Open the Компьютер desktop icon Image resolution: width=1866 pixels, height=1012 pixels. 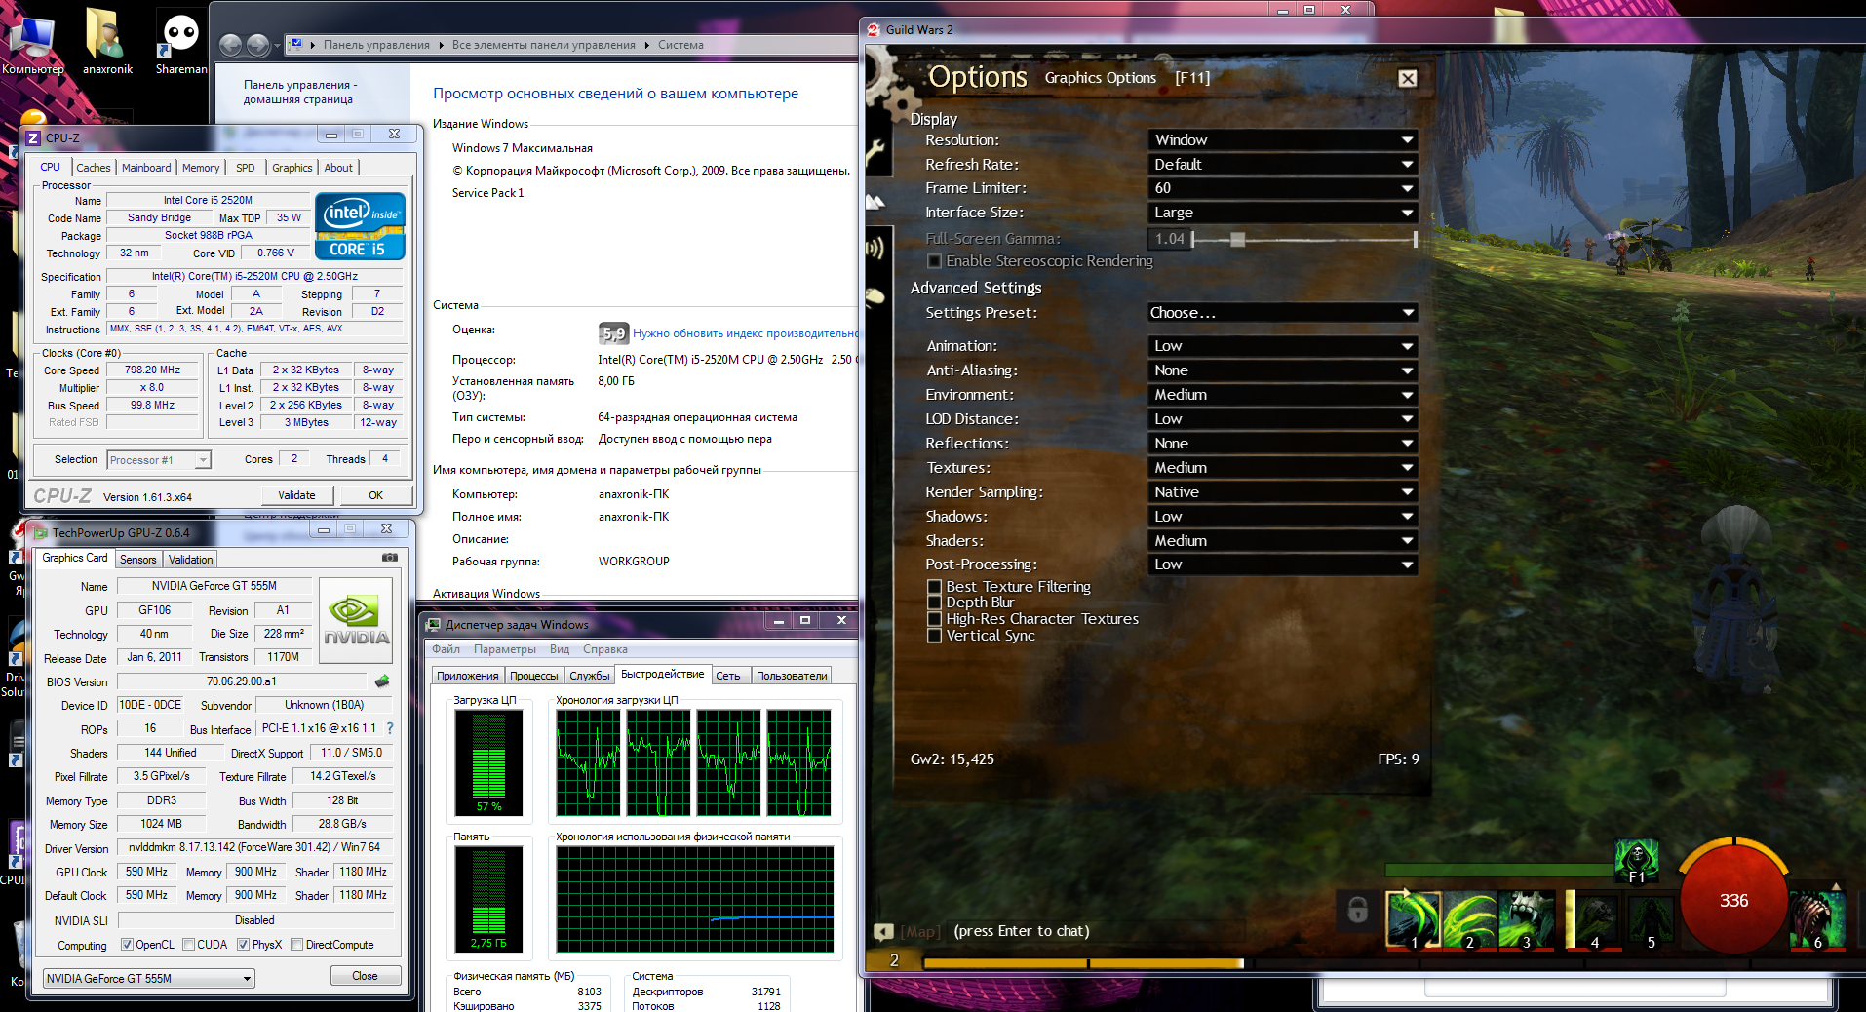(x=32, y=42)
